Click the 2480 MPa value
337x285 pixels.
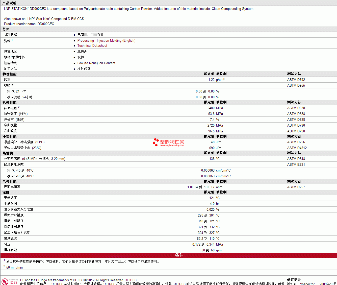215,108
